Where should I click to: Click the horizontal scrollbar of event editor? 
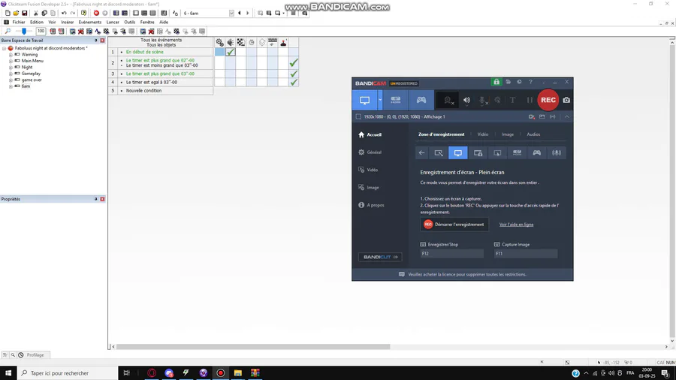[253, 347]
